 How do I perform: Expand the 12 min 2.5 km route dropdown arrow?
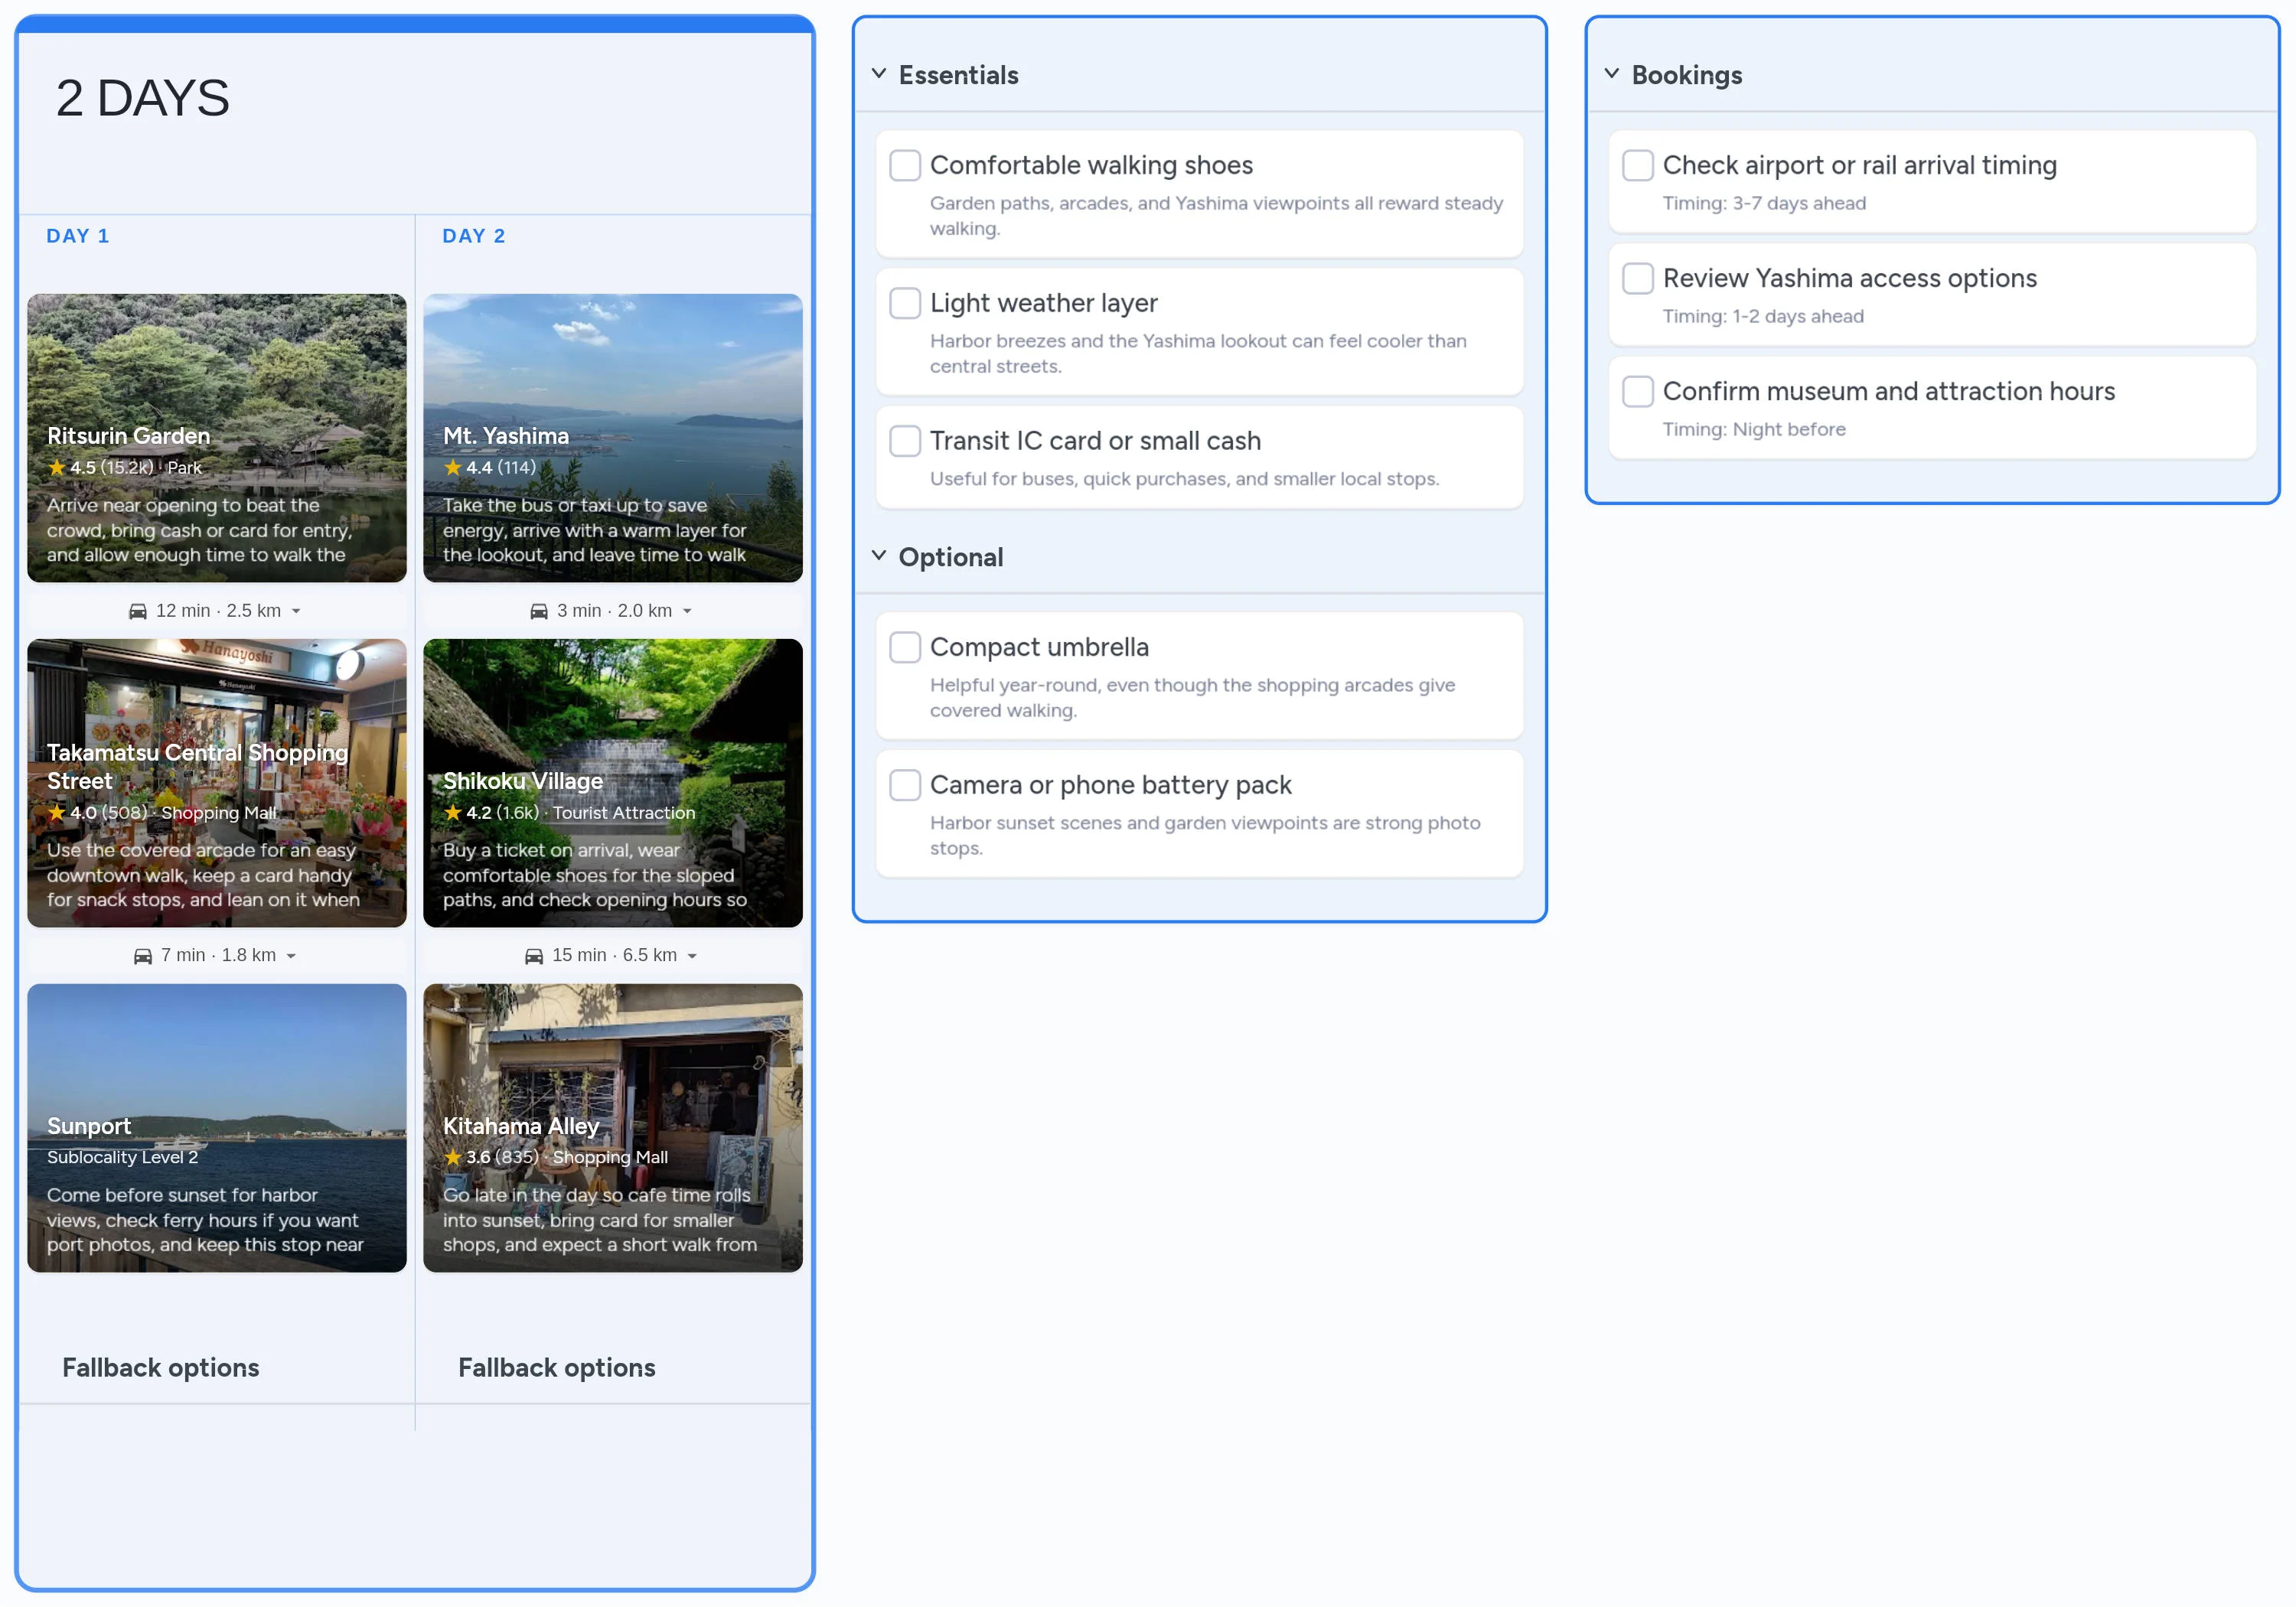[296, 611]
